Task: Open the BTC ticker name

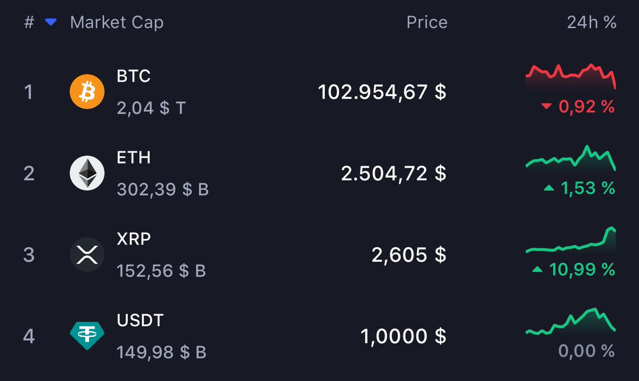Action: click(x=134, y=76)
